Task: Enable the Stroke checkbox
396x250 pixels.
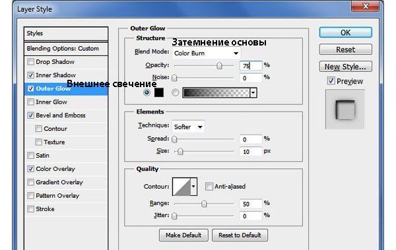Action: [x=30, y=209]
